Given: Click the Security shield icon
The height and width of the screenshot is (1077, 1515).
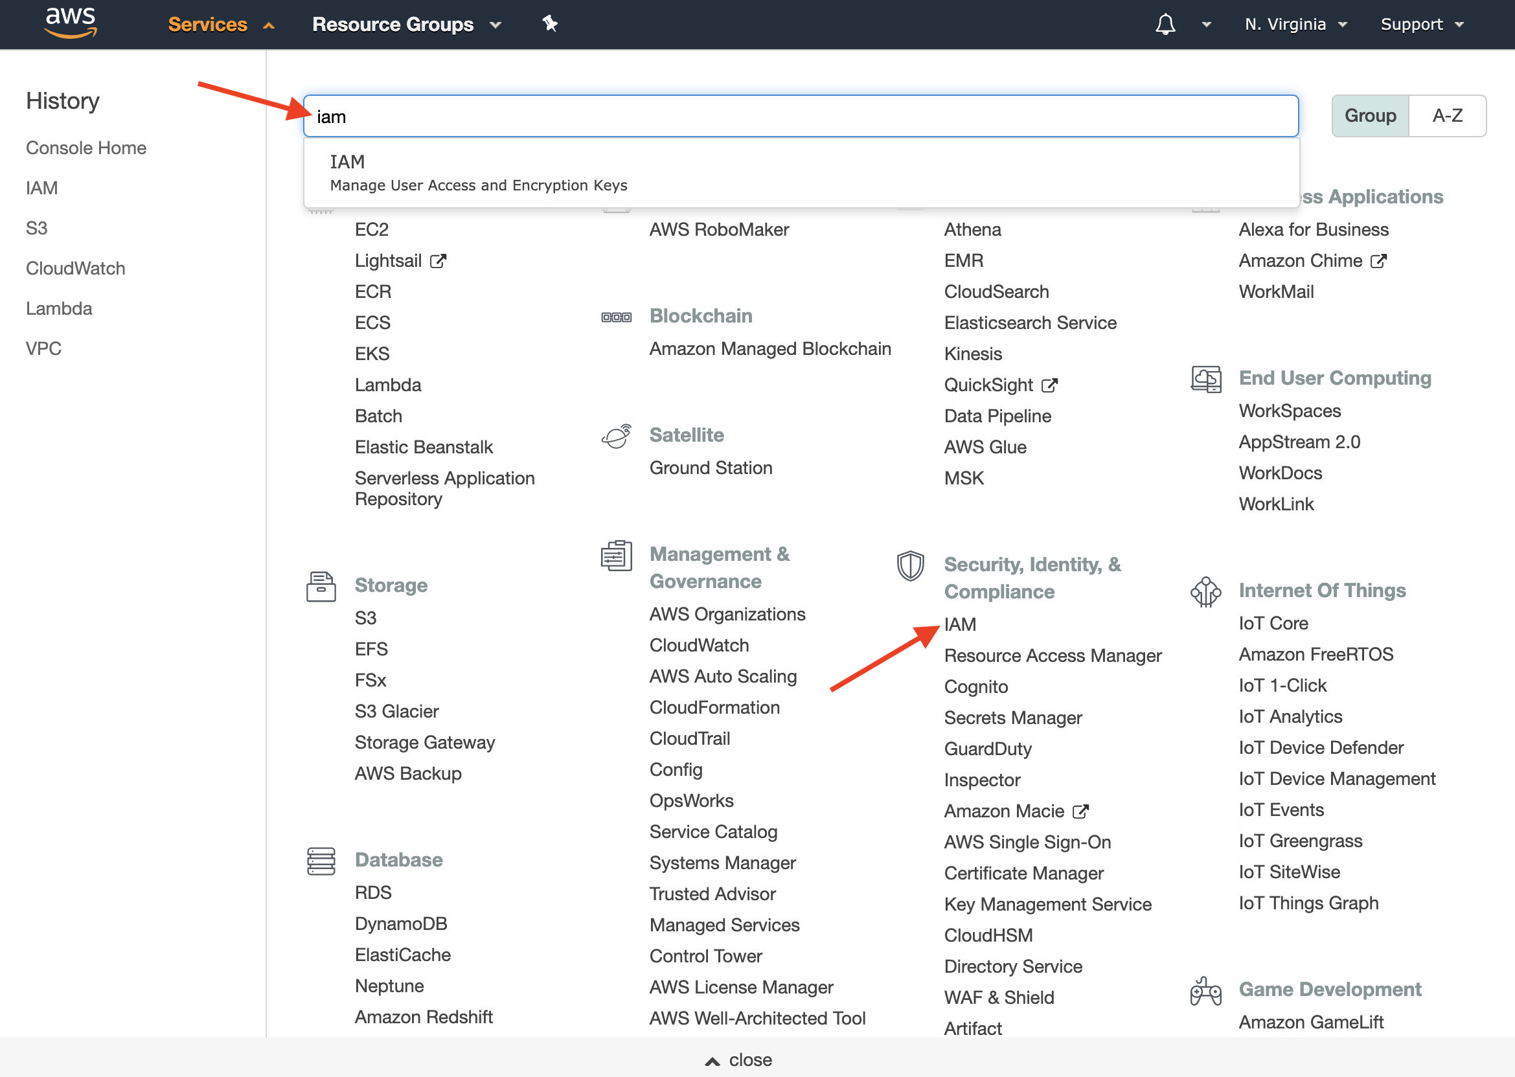Looking at the screenshot, I should point(910,565).
